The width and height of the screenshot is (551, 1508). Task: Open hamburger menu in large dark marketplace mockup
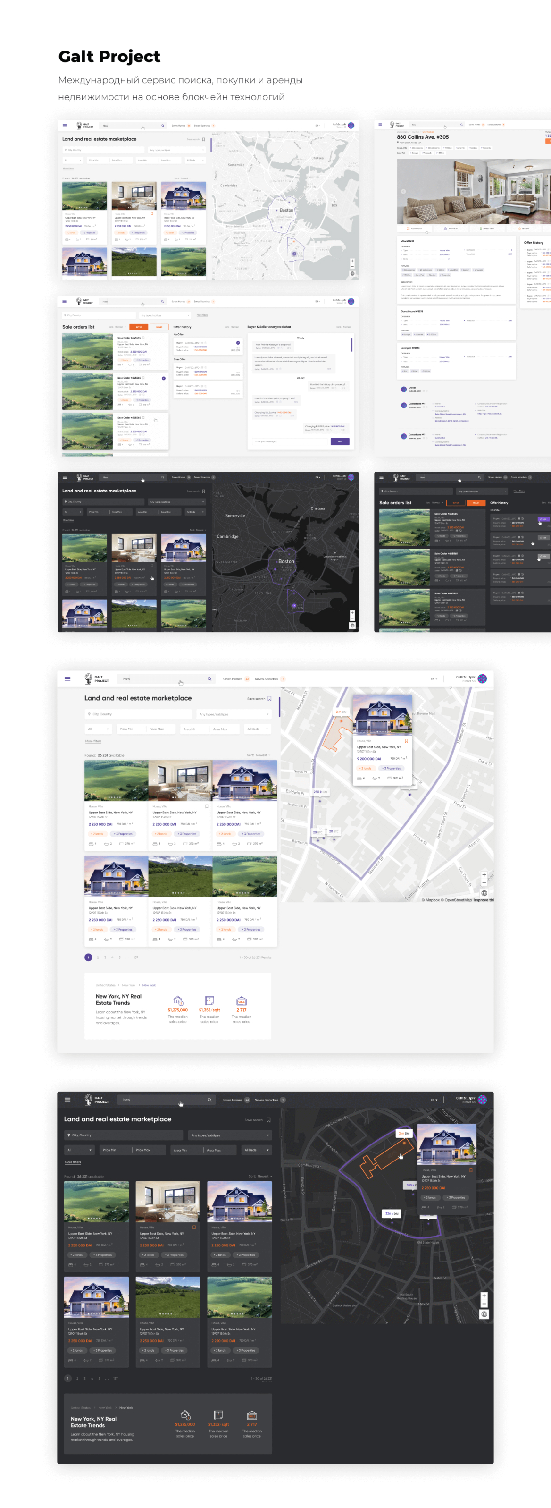point(67,1100)
